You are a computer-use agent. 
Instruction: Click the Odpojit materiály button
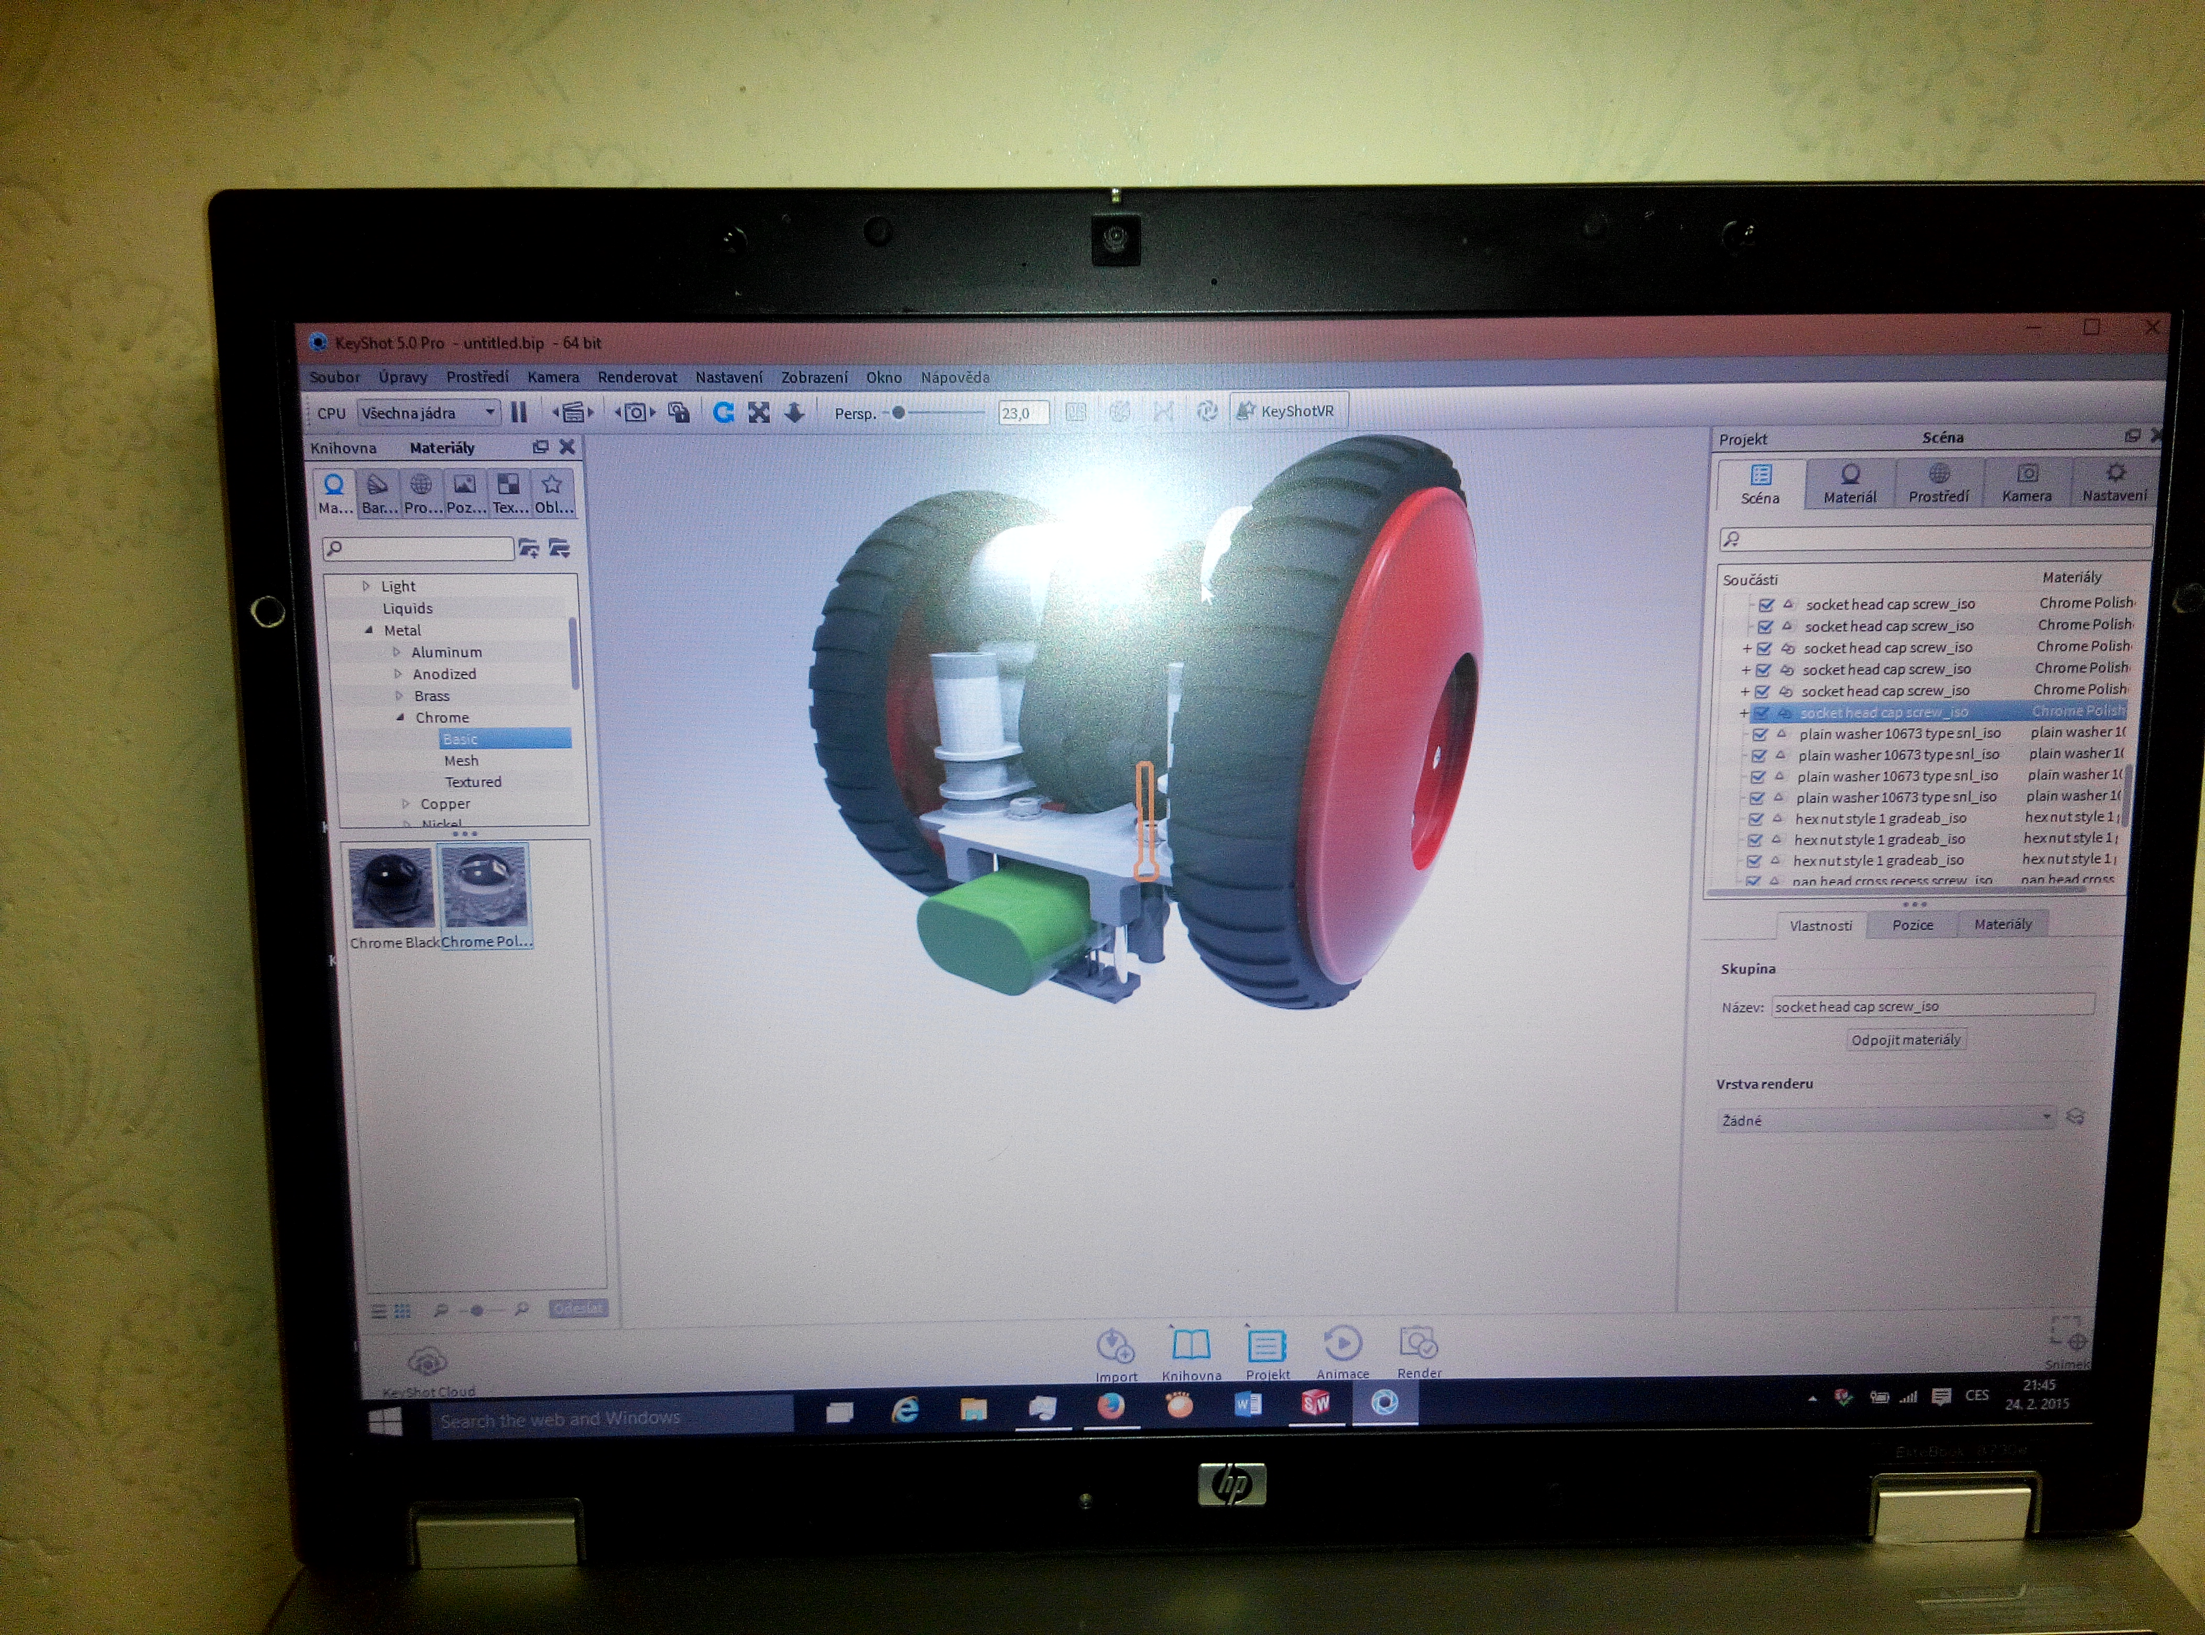[1905, 1039]
